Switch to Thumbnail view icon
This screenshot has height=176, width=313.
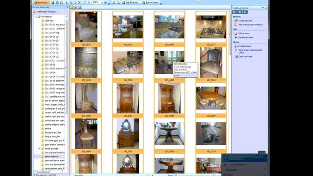click(x=72, y=7)
